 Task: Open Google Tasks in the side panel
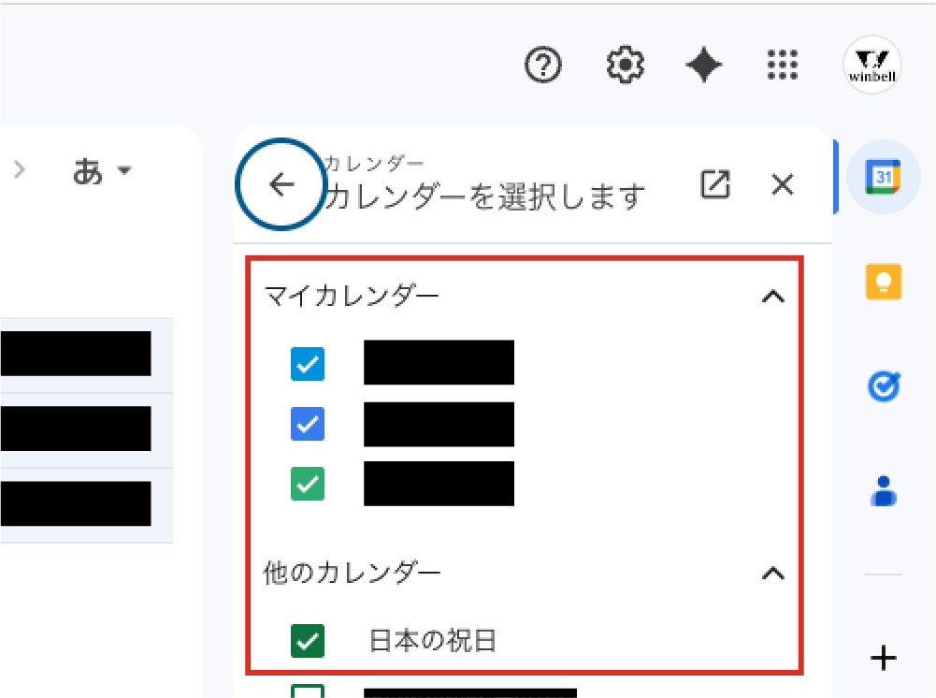point(883,386)
